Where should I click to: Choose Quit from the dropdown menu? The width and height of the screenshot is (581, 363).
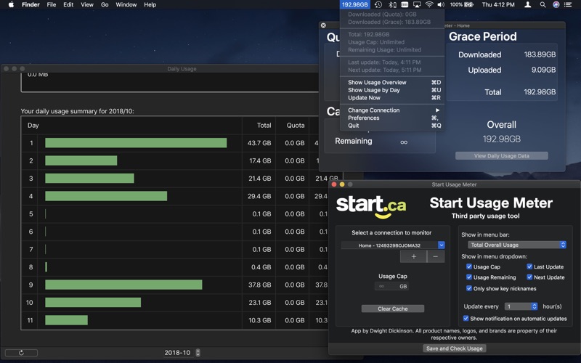(392, 126)
